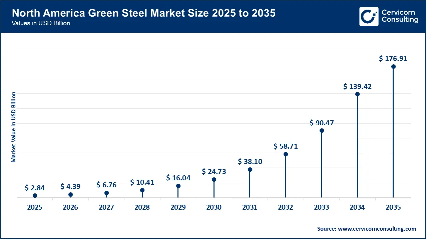Click the 'Cervicorn Consulting' brand name text

tap(400, 16)
